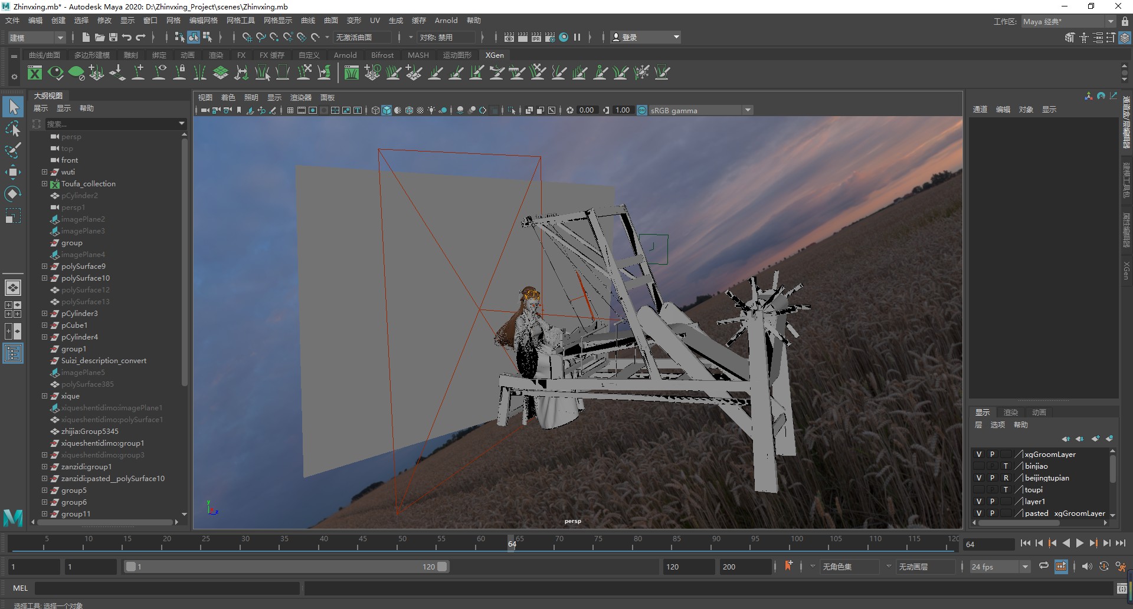Toggle visibility of xgGroomLayer layer
The width and height of the screenshot is (1133, 609).
pos(979,455)
